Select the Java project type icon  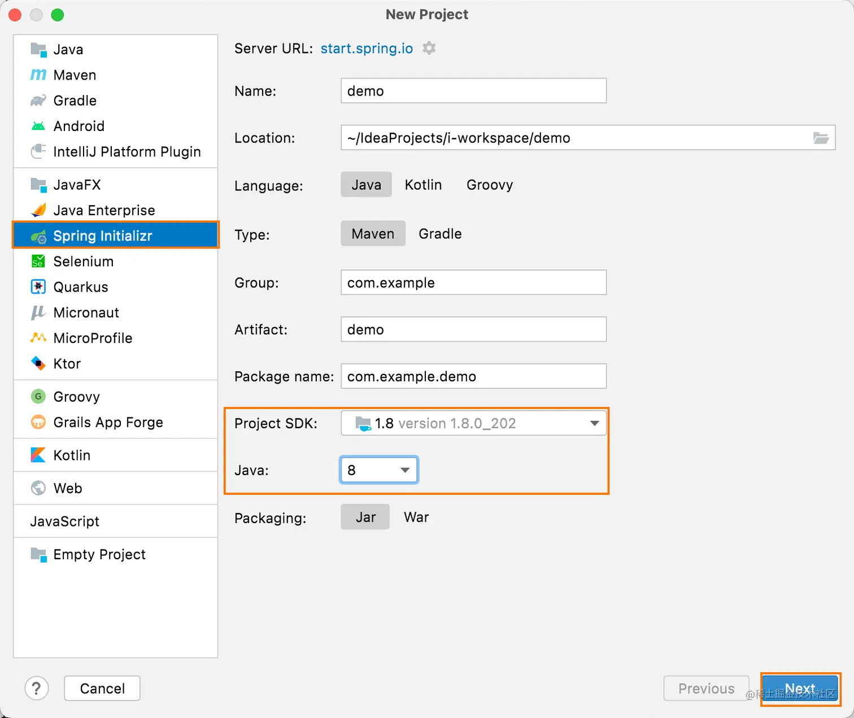[x=38, y=50]
